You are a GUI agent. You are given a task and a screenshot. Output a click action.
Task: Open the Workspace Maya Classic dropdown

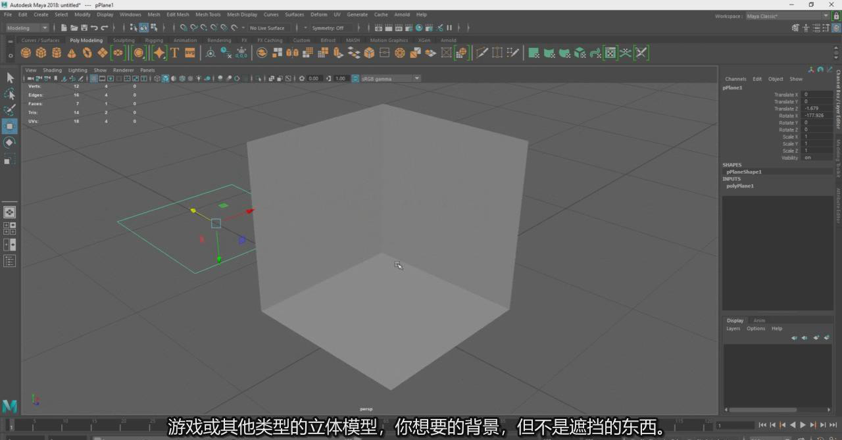(787, 16)
